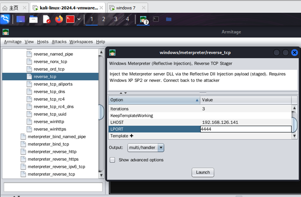Open the blue panel plugin in Kali panel
This screenshot has height=197, width=301.
click(x=21, y=19)
